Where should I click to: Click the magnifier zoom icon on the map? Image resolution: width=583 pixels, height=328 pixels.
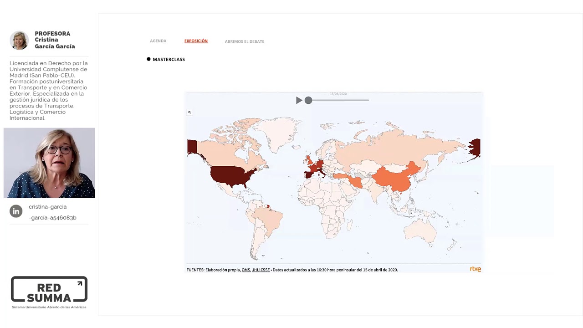tap(189, 112)
